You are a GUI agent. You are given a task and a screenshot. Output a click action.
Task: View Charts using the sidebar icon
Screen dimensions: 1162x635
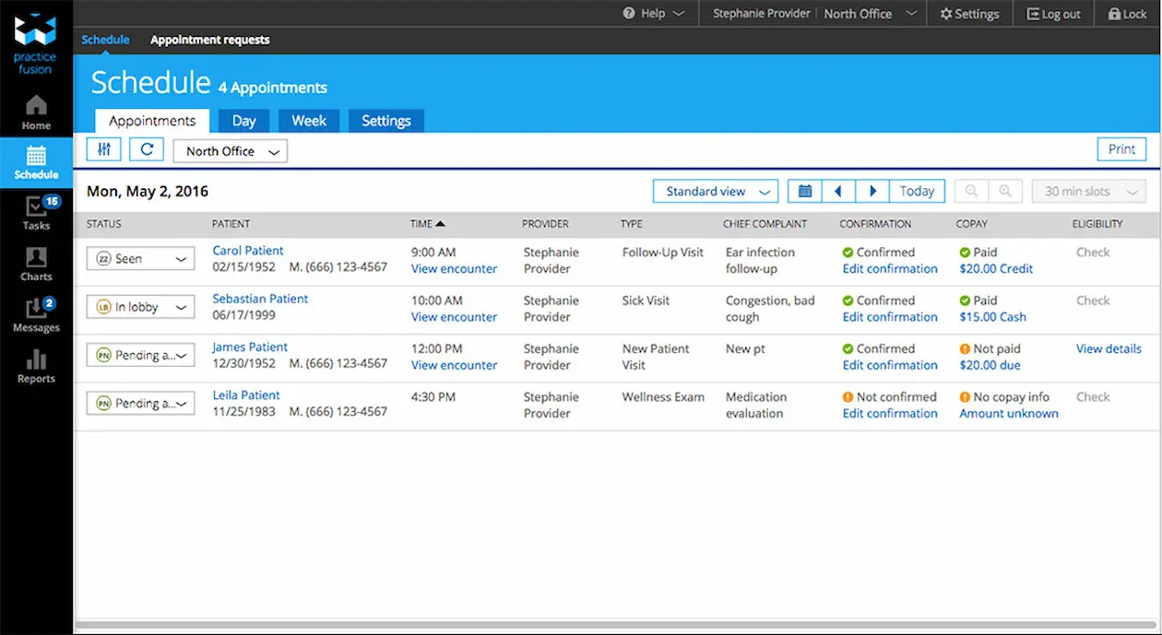coord(36,265)
